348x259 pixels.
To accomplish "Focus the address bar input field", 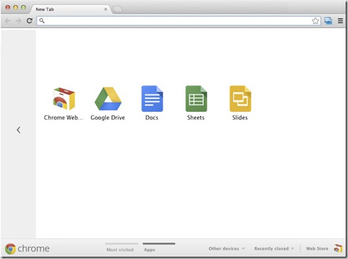I will tap(179, 21).
